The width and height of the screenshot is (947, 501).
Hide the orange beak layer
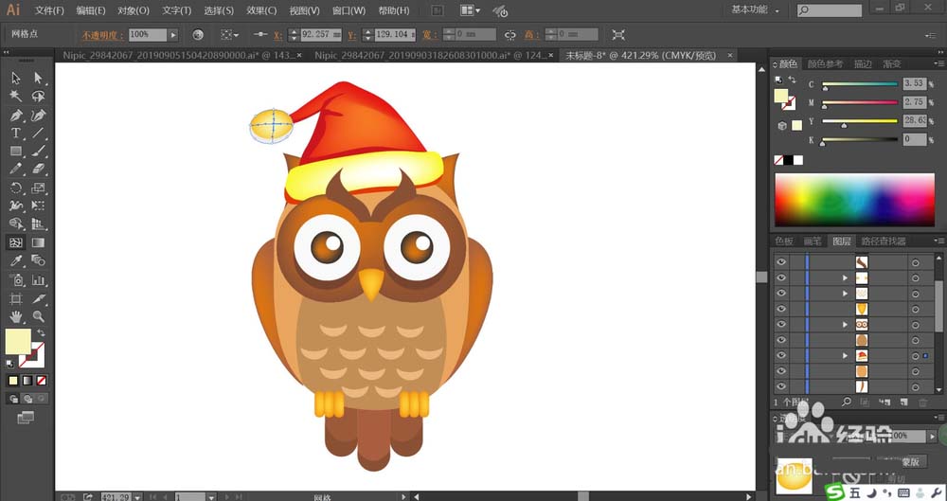tap(781, 309)
